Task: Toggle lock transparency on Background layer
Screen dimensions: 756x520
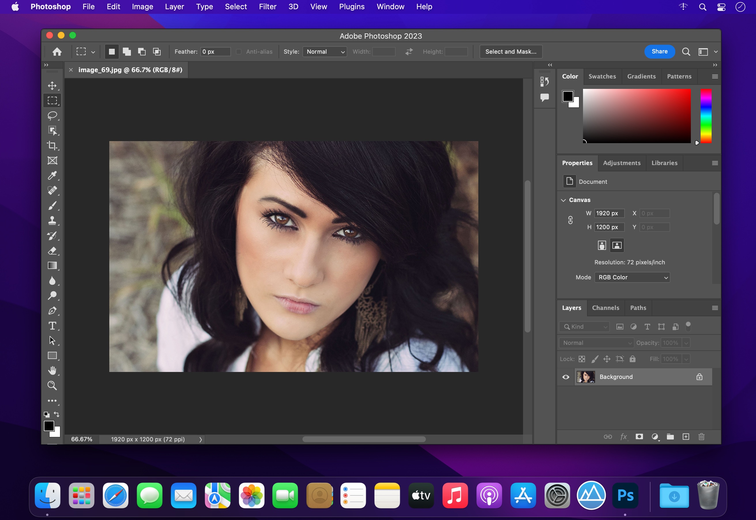Action: [581, 358]
